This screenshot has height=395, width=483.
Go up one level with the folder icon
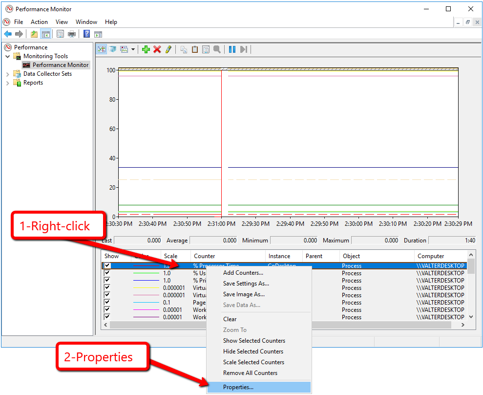coord(34,34)
